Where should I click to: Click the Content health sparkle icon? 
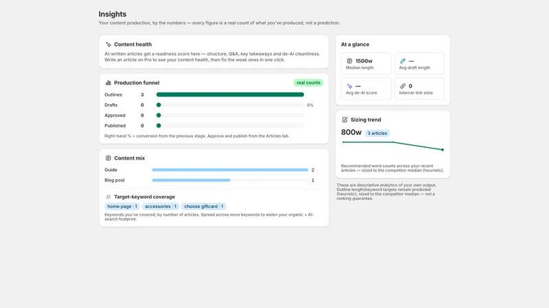pos(108,44)
